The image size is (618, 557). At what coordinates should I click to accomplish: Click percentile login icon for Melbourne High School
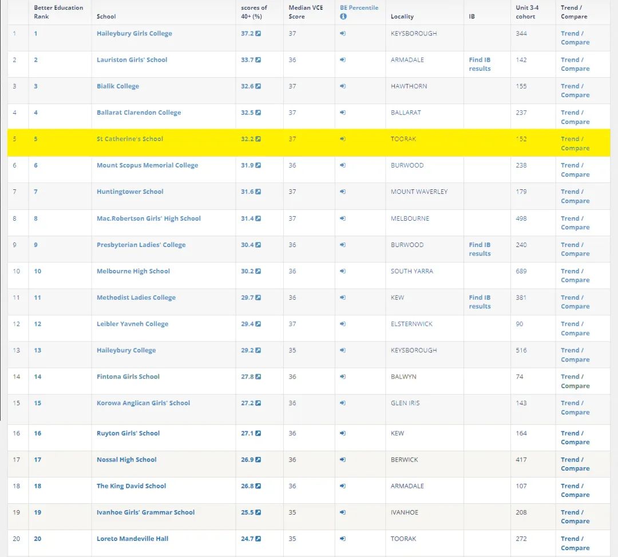[343, 272]
